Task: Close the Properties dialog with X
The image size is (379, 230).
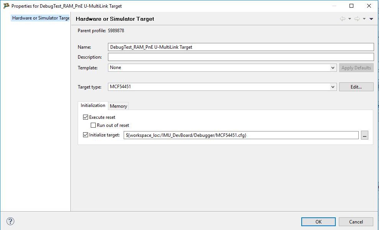Action: (369, 6)
